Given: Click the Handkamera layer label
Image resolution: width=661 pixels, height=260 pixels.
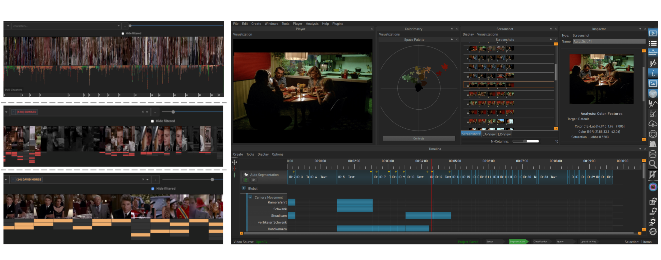Looking at the screenshot, I should pyautogui.click(x=277, y=229).
